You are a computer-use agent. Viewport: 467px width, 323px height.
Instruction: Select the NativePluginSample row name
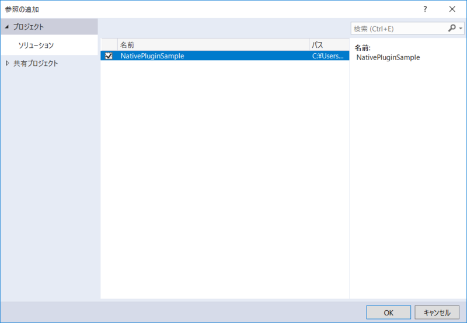(152, 55)
